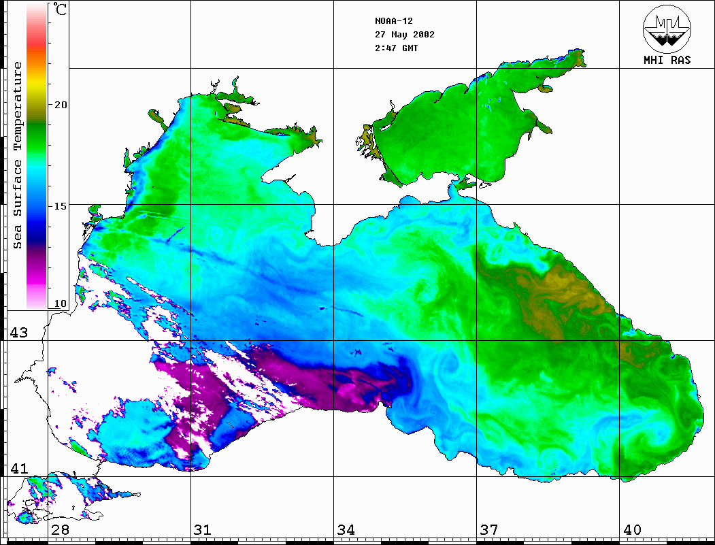Click longitude label '34'
Screen dimensions: 715x545
pos(346,530)
